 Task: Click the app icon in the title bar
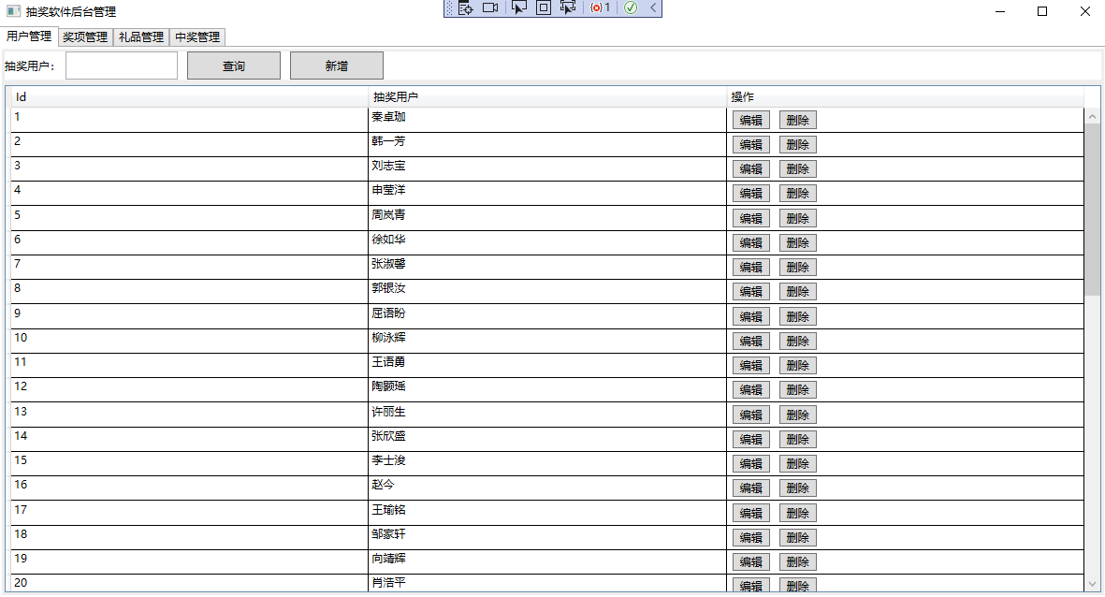pyautogui.click(x=13, y=11)
